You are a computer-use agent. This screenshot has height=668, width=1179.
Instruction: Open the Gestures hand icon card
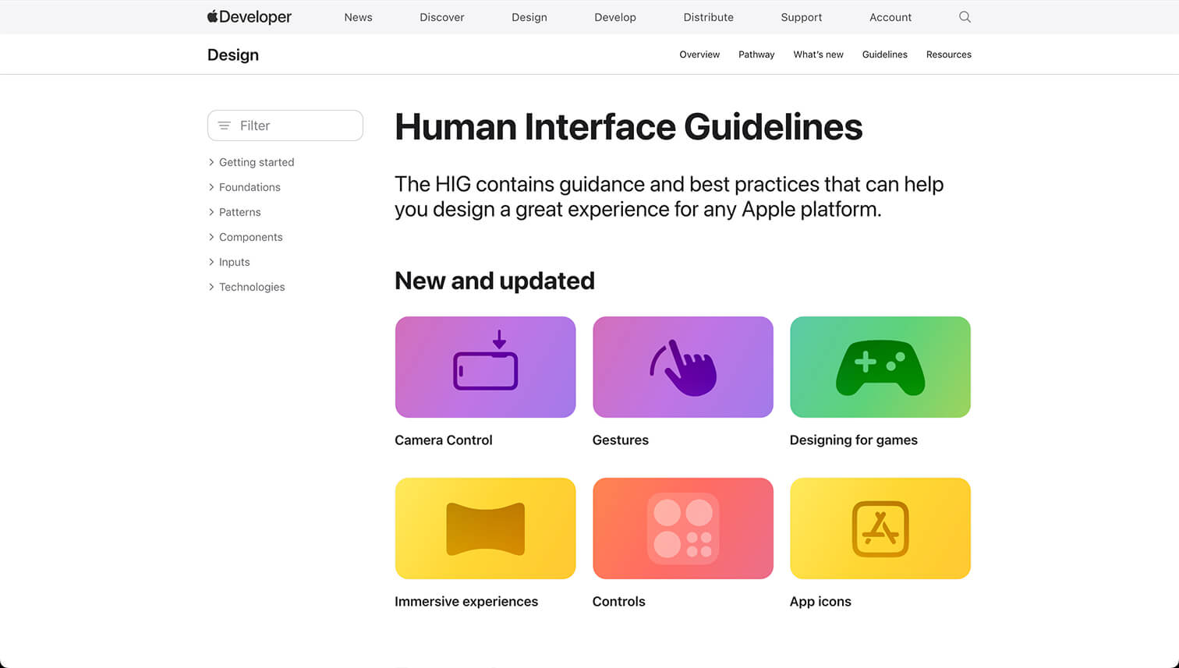coord(683,367)
